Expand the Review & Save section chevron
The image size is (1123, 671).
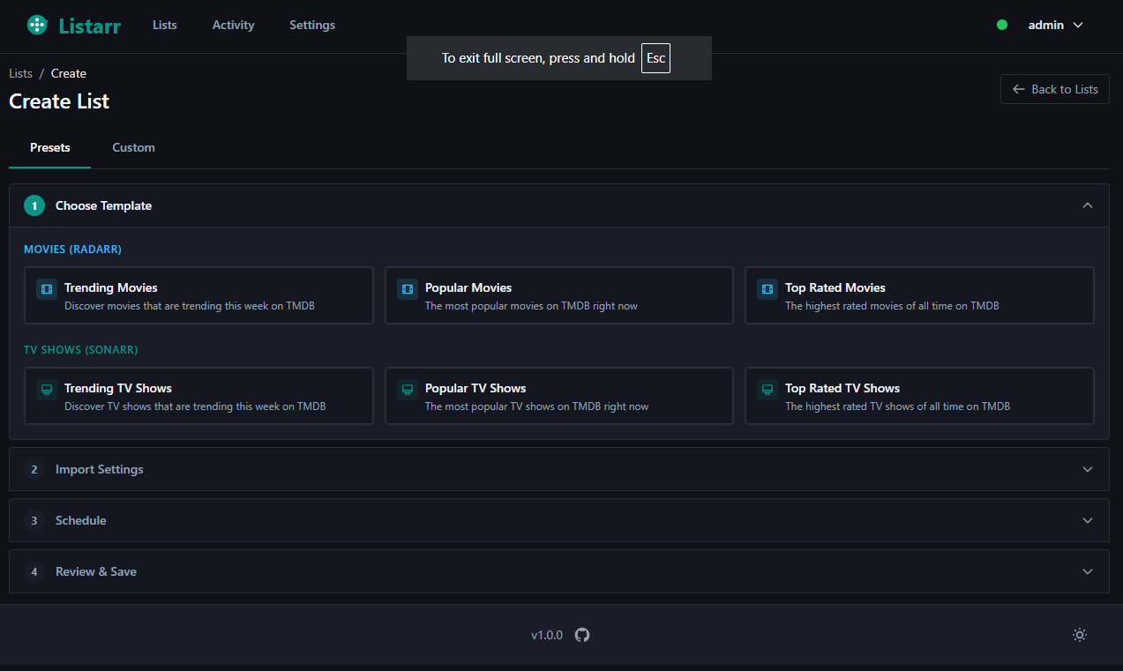[x=1088, y=571]
